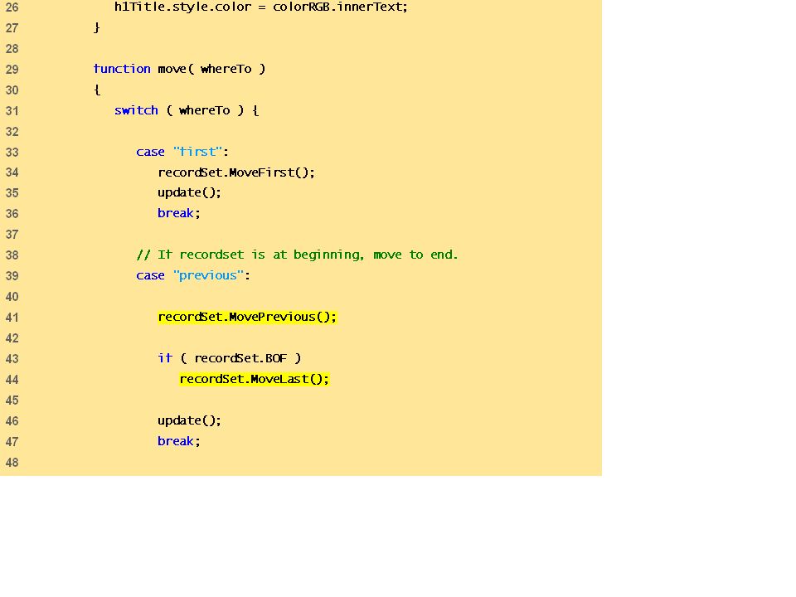
Task: Click the function move( whereTo ) line
Action: pos(179,69)
